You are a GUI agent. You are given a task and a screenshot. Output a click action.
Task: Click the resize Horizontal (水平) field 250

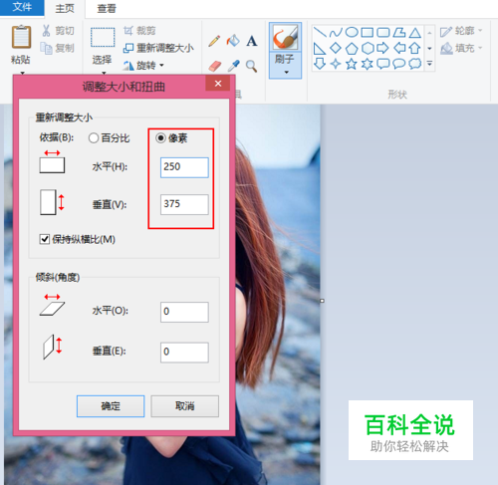coord(184,167)
